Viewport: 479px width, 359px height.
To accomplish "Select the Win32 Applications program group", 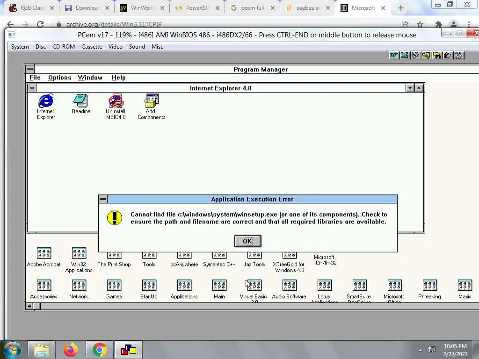I will (x=79, y=260).
